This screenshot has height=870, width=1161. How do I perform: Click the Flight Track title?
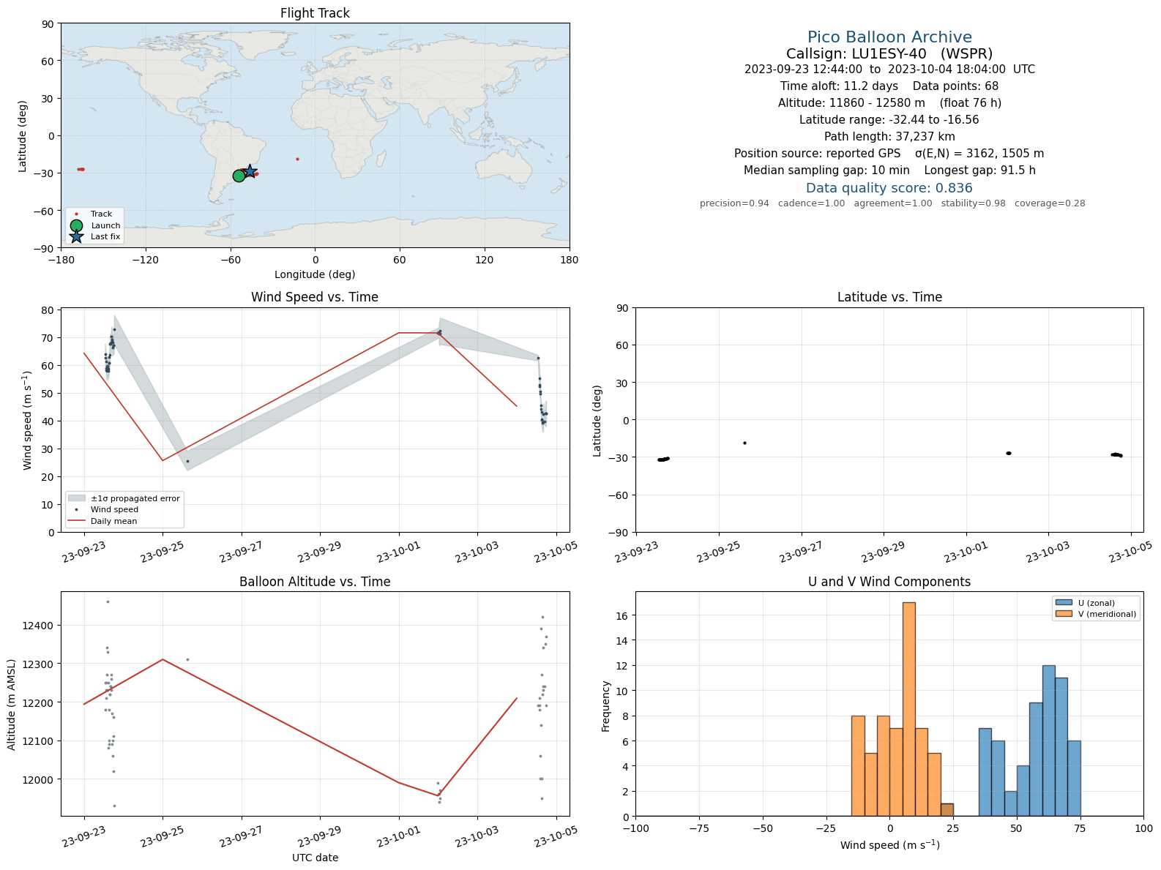[315, 13]
